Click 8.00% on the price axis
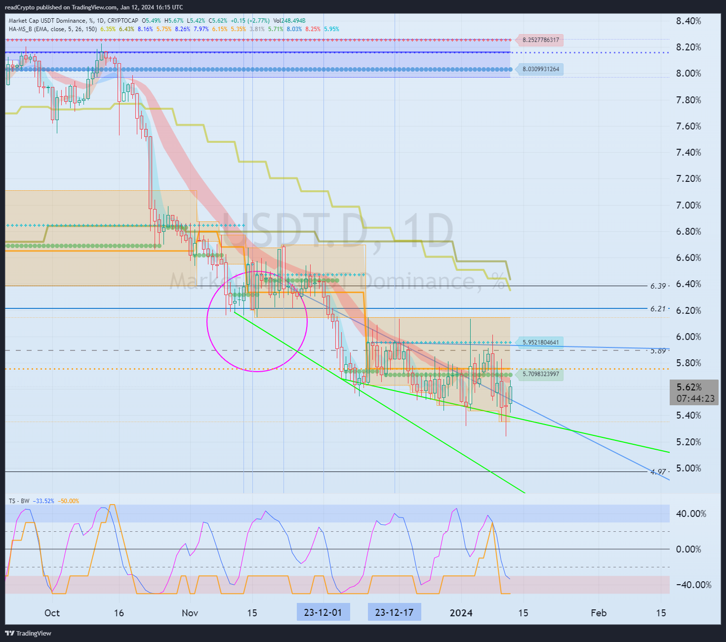The height and width of the screenshot is (642, 726). tap(688, 73)
